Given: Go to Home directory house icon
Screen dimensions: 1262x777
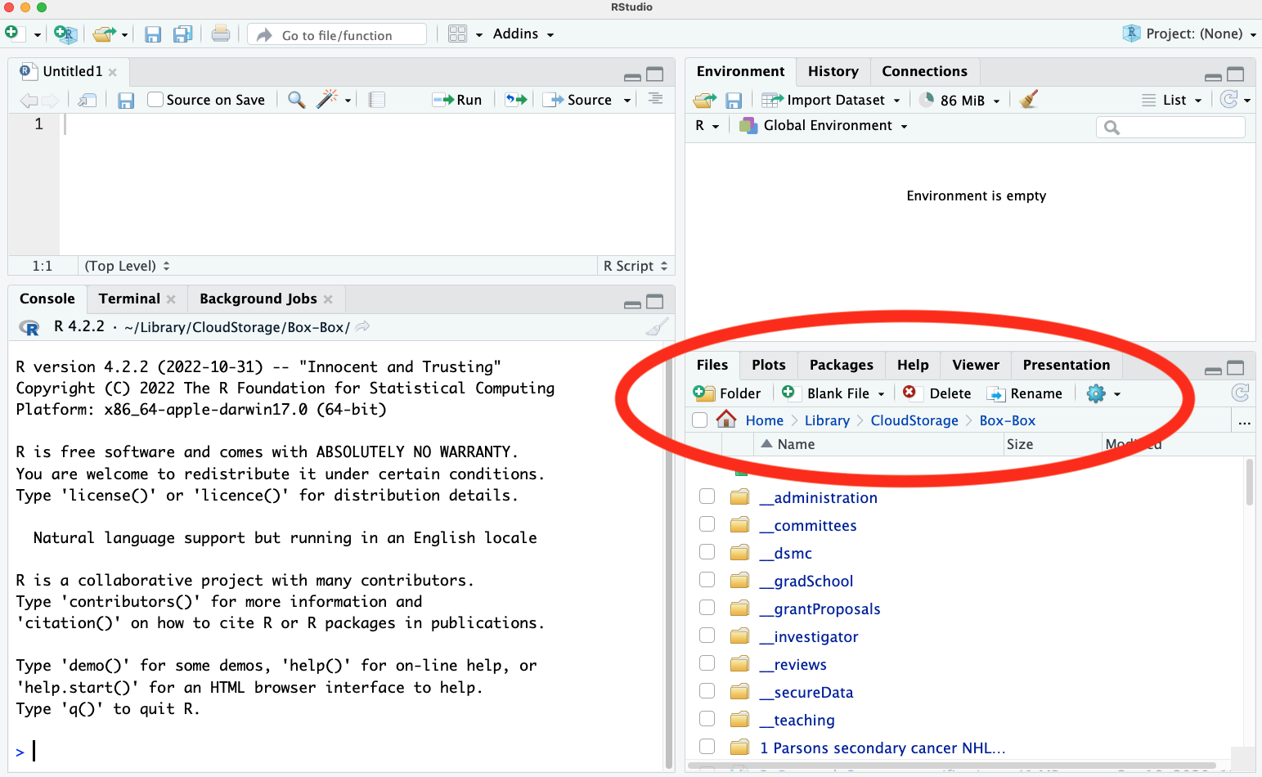Looking at the screenshot, I should (726, 420).
